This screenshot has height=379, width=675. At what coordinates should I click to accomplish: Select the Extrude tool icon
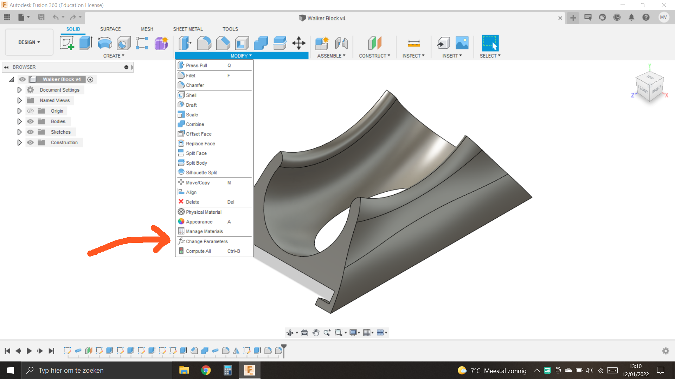85,43
